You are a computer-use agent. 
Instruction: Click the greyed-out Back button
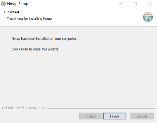[91, 116]
